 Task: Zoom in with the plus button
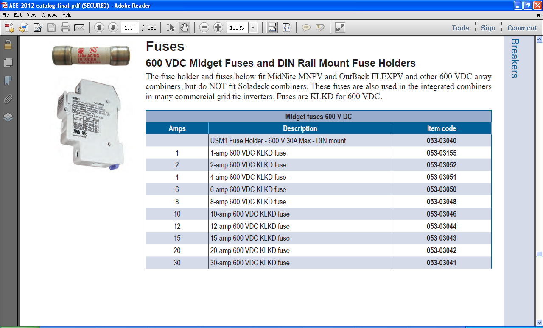pyautogui.click(x=218, y=28)
